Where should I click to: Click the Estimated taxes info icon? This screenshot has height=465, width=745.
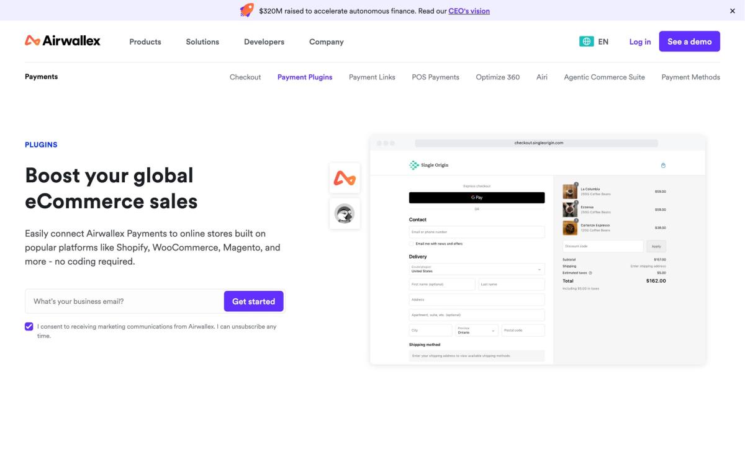point(590,273)
